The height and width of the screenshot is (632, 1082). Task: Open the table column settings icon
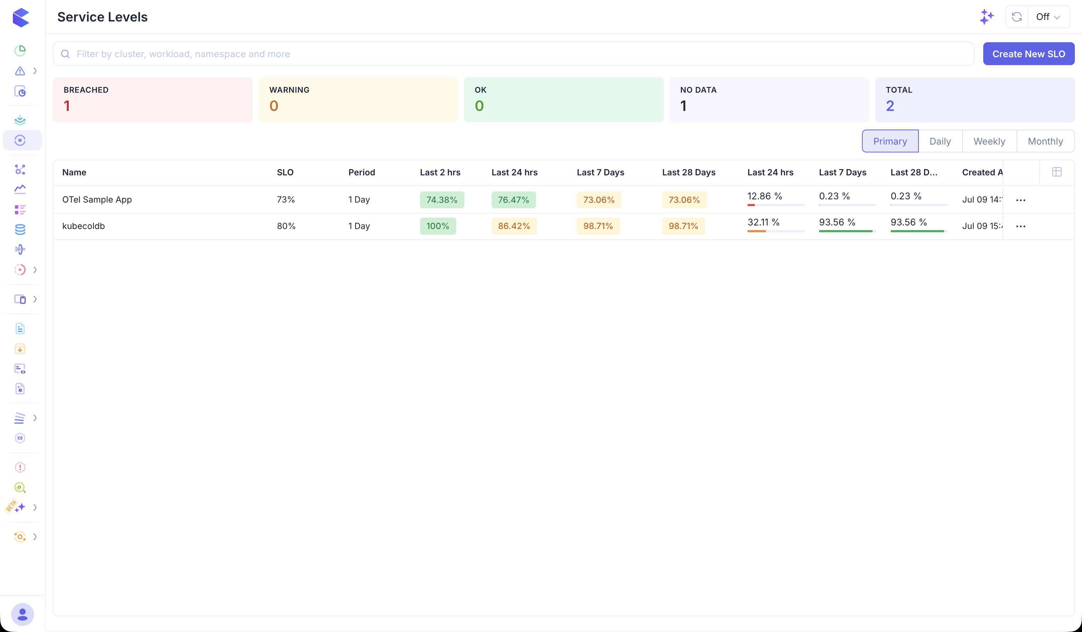pyautogui.click(x=1057, y=172)
